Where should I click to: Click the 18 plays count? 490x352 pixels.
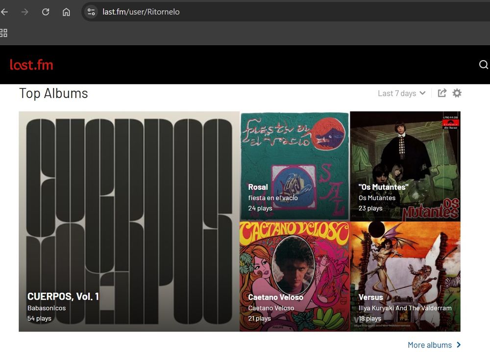(369, 318)
